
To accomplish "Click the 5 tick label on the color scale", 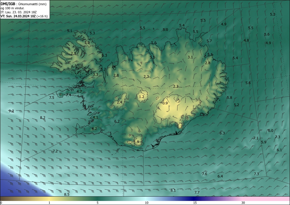I will pos(97,203).
